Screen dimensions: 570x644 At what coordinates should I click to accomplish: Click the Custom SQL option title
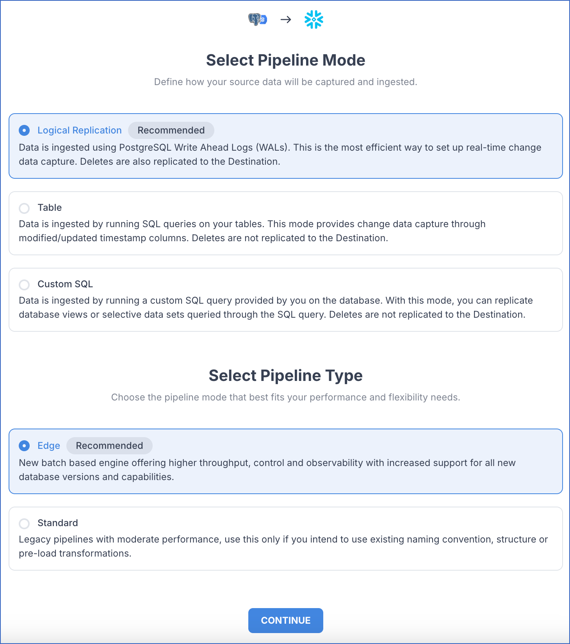tap(65, 284)
